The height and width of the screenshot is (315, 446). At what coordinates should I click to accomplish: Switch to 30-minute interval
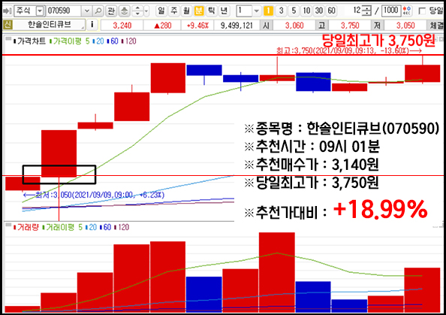(319, 11)
